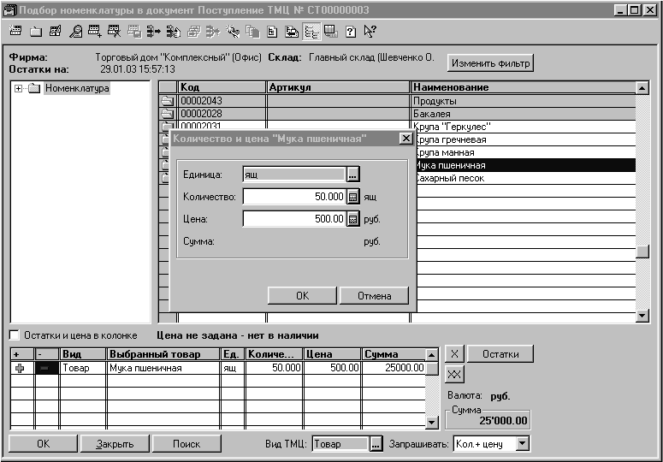Select the Крупа манная row

[x=526, y=152]
